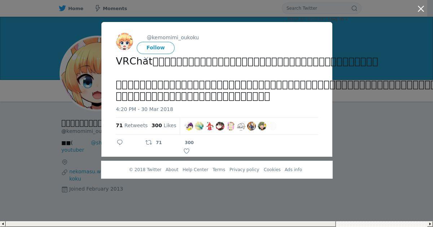Open Moments via the lightning bolt icon

point(98,8)
